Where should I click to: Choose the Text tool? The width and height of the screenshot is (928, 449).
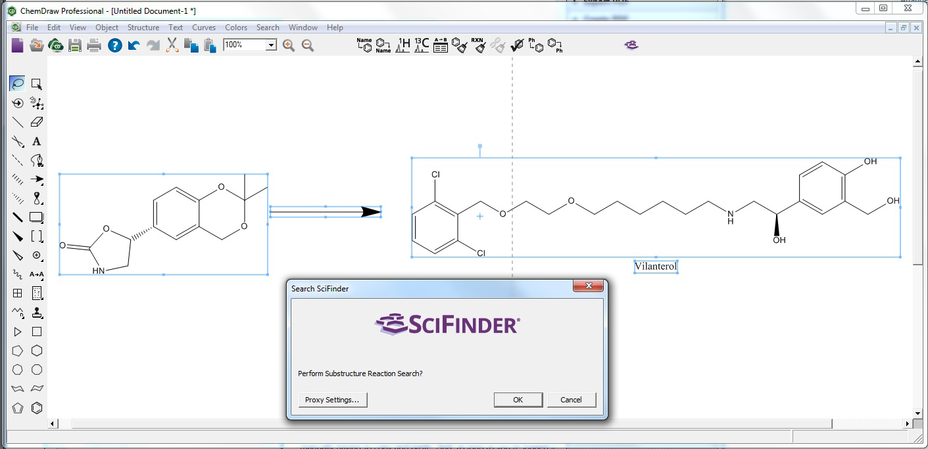click(x=37, y=141)
